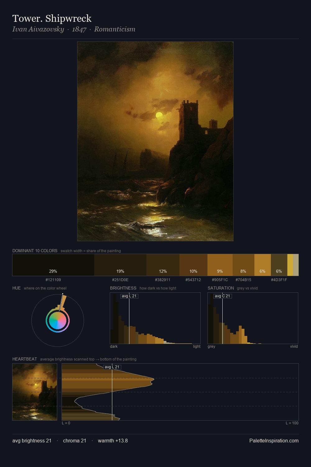This screenshot has height=467, width=311.
Task: Click the footer chroma 21 text
Action: (75, 441)
